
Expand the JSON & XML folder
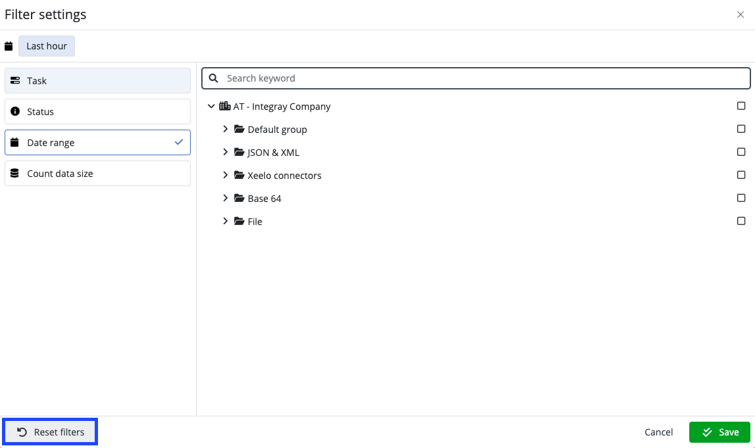(226, 152)
